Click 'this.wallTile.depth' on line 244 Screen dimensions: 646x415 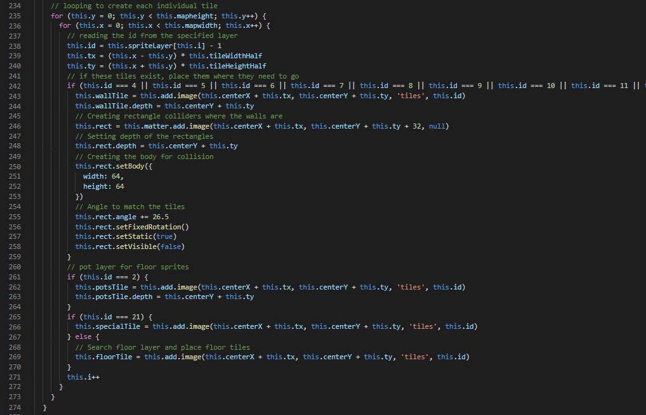[114, 106]
